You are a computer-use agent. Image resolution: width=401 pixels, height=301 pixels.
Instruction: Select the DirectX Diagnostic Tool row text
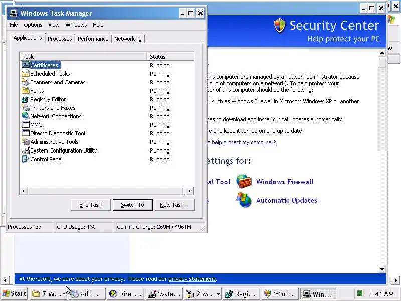(x=58, y=133)
